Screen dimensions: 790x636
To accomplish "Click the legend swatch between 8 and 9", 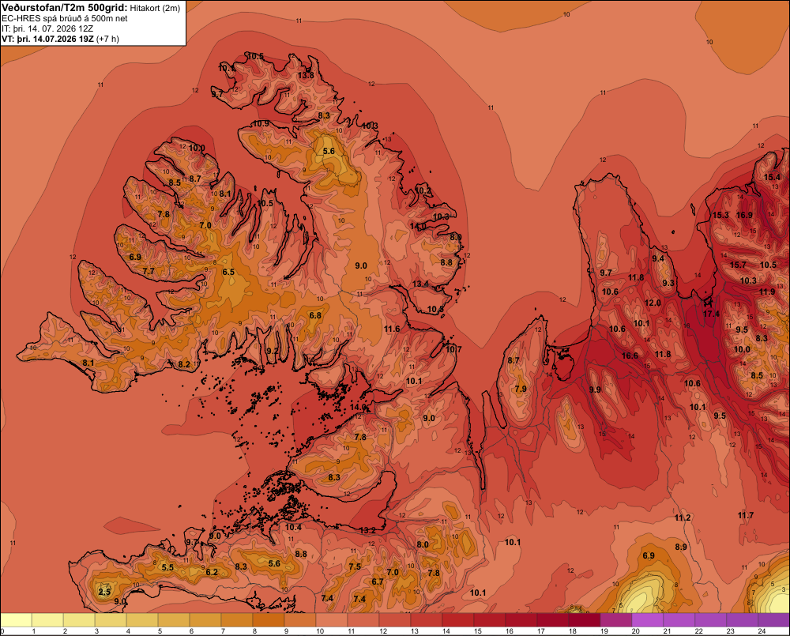I will pos(269,620).
